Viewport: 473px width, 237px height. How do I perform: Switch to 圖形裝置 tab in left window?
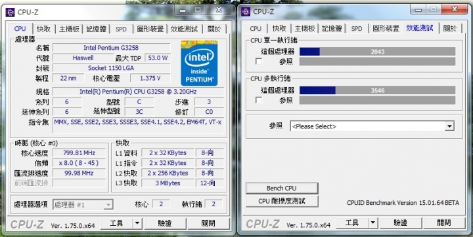coord(150,29)
